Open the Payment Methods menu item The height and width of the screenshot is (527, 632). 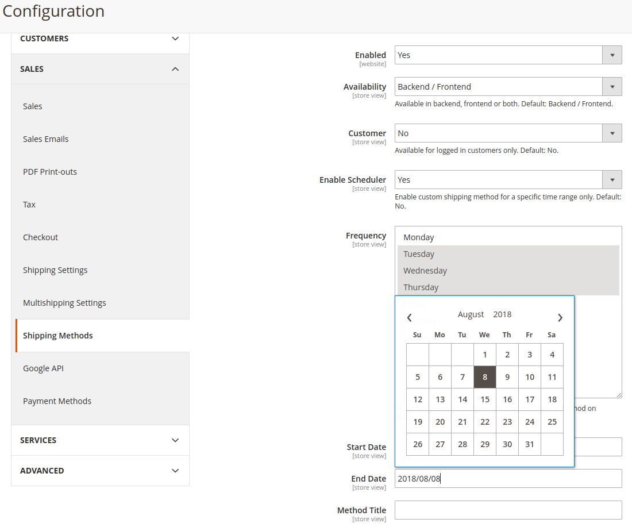[57, 401]
